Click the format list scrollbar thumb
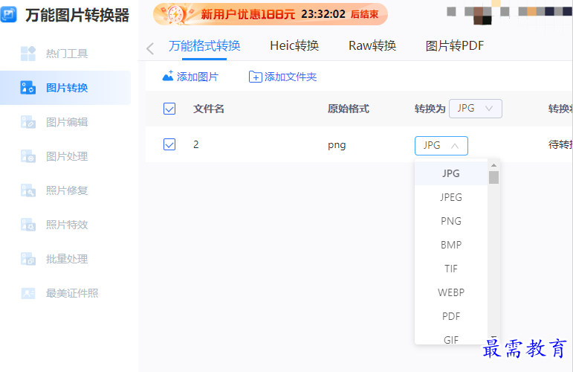The width and height of the screenshot is (573, 372). pos(493,177)
